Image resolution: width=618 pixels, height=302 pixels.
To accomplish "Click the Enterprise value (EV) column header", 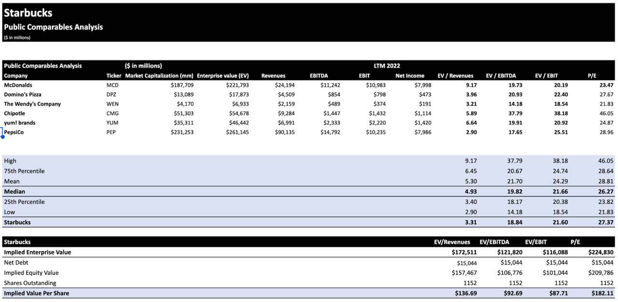I will click(223, 76).
